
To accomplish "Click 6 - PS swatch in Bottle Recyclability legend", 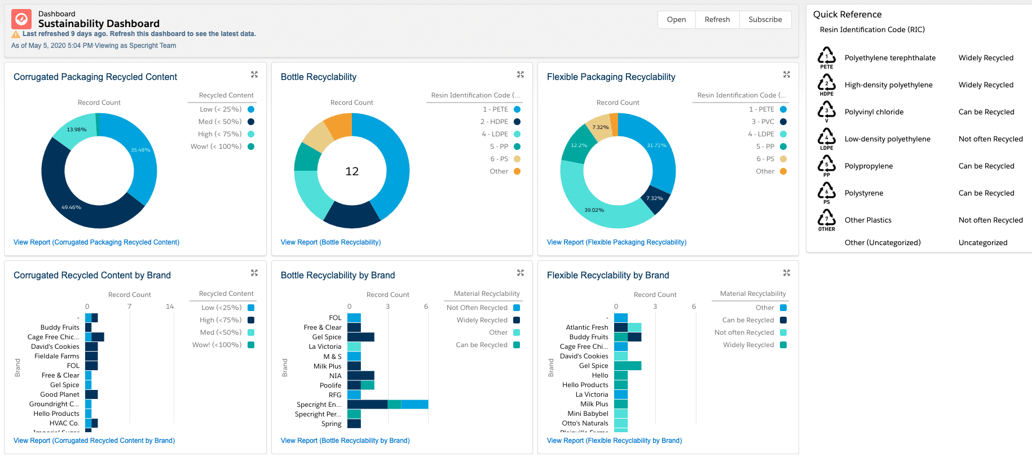I will coord(517,159).
